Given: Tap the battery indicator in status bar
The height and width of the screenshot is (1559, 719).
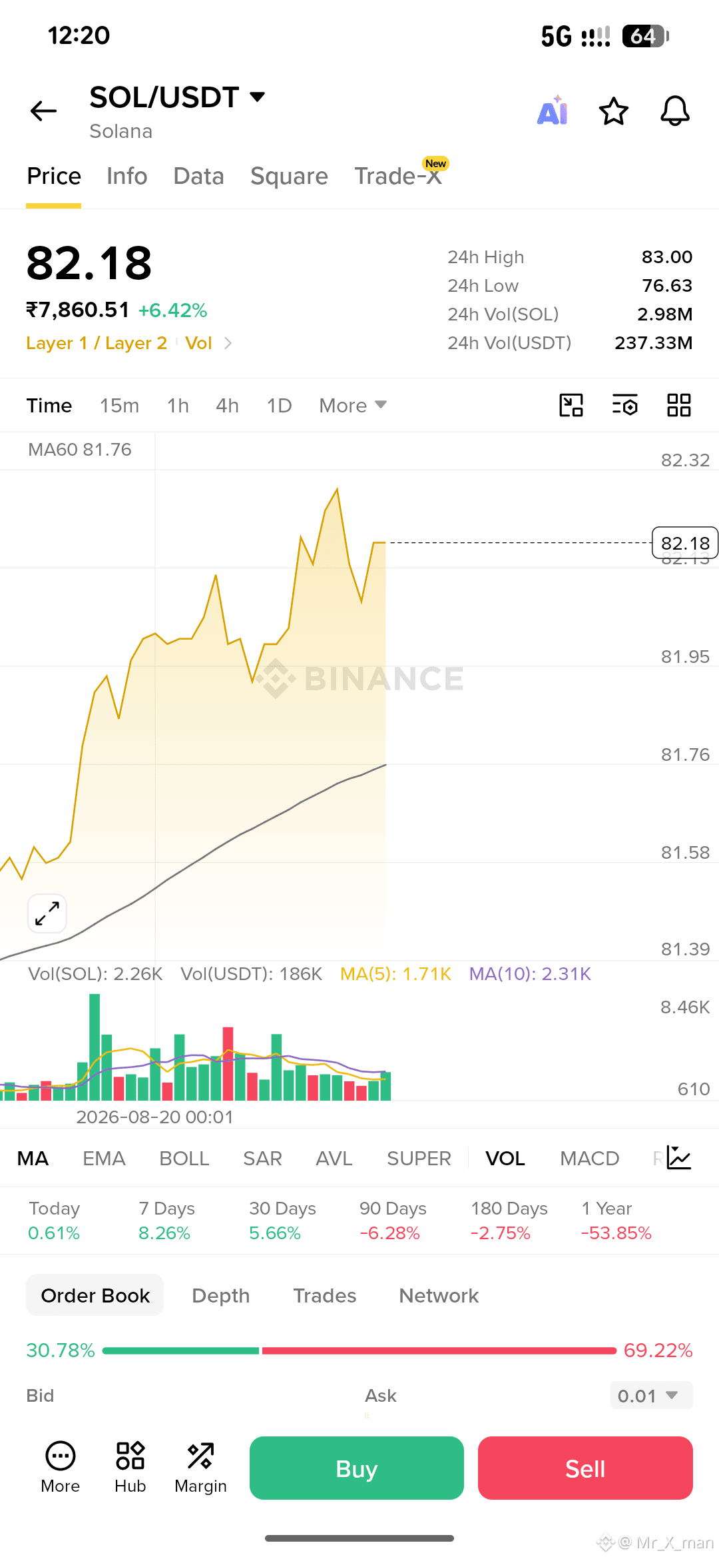Looking at the screenshot, I should (x=645, y=36).
